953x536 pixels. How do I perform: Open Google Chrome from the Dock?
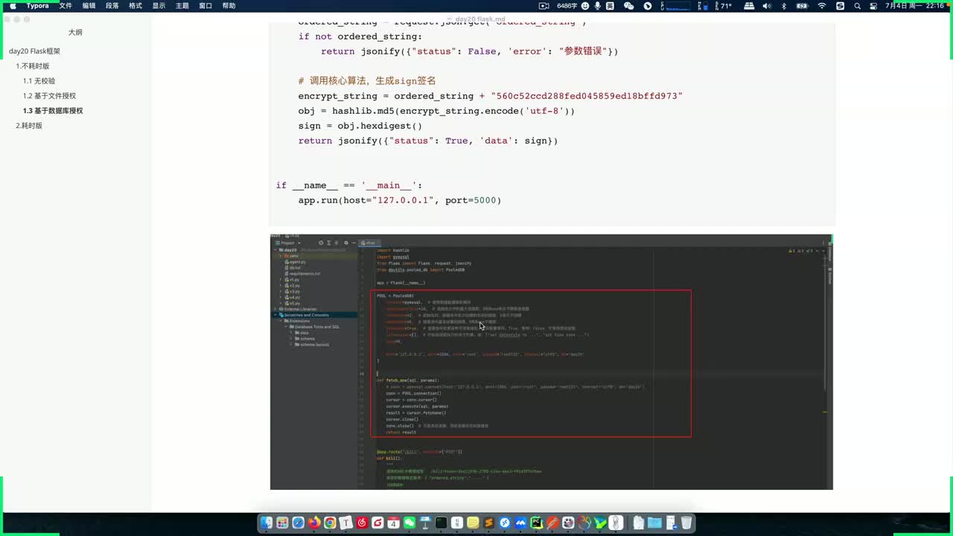[330, 523]
